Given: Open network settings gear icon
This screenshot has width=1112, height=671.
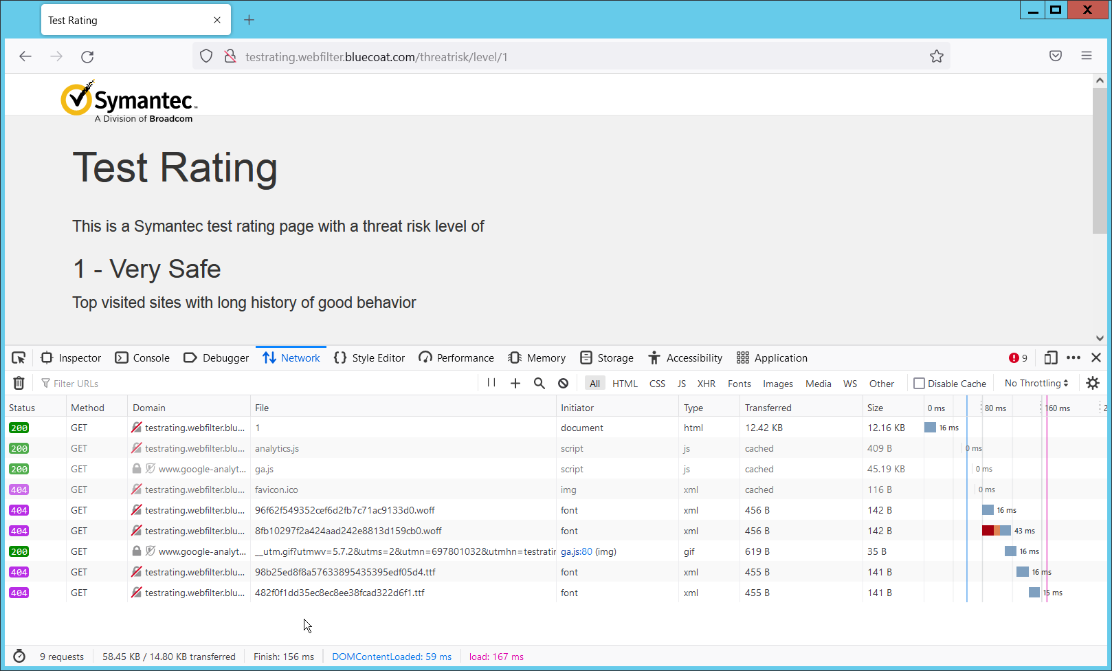Looking at the screenshot, I should 1093,384.
